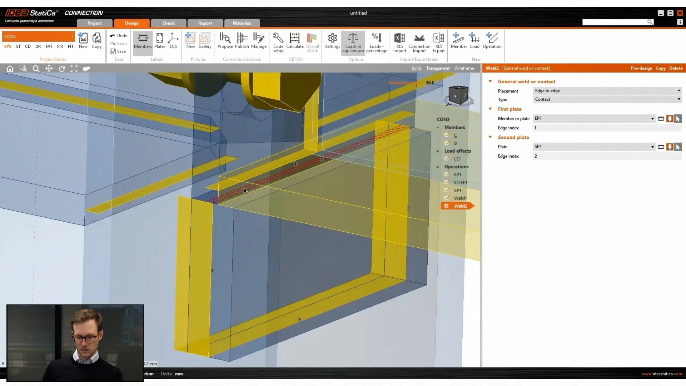Select the pan tool in the viewport toolbar

tap(49, 68)
